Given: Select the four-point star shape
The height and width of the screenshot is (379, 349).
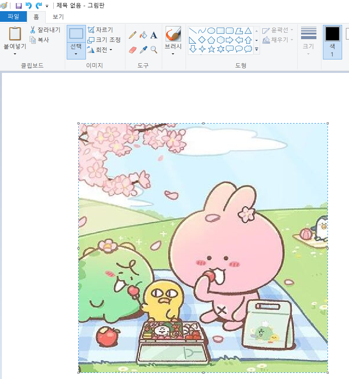Looking at the screenshot, I should [x=202, y=49].
